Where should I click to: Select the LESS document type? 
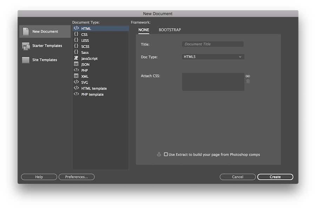85,40
